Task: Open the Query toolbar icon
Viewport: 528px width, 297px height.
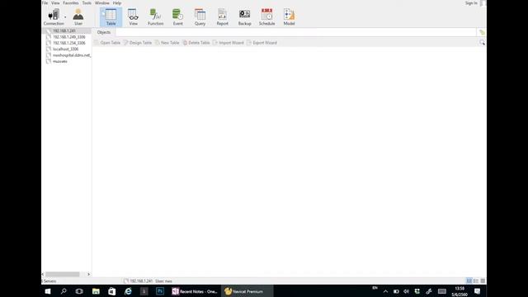Action: 200,17
